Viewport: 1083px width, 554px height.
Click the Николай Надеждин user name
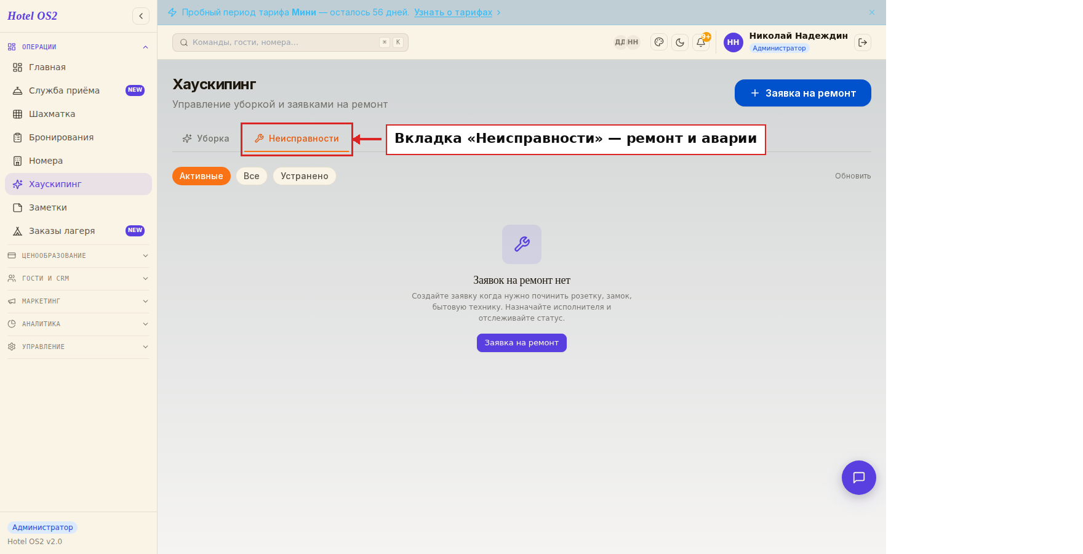799,36
